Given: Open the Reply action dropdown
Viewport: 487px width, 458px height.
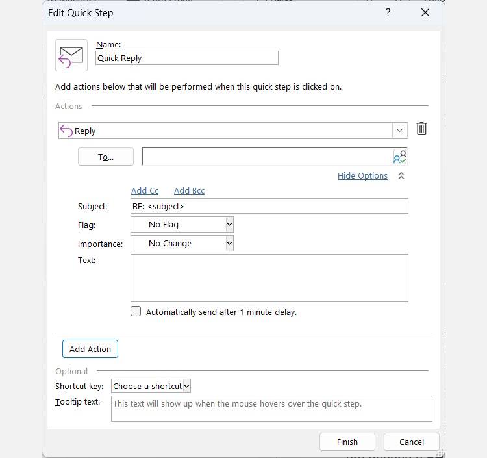Looking at the screenshot, I should (x=400, y=131).
